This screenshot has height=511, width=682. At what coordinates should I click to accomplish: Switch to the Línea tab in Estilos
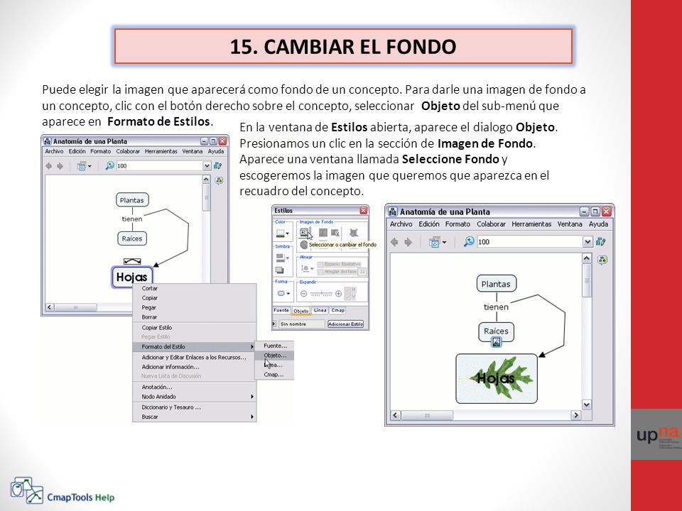pyautogui.click(x=320, y=310)
